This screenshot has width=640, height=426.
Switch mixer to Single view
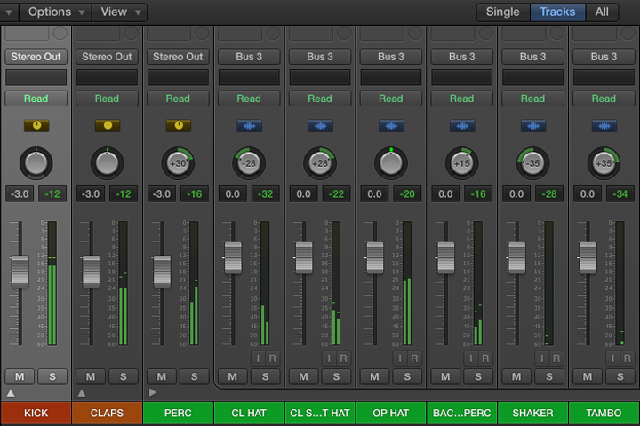coord(503,12)
